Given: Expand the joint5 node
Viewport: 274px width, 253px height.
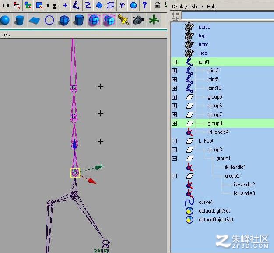Looking at the screenshot, I should [x=174, y=79].
